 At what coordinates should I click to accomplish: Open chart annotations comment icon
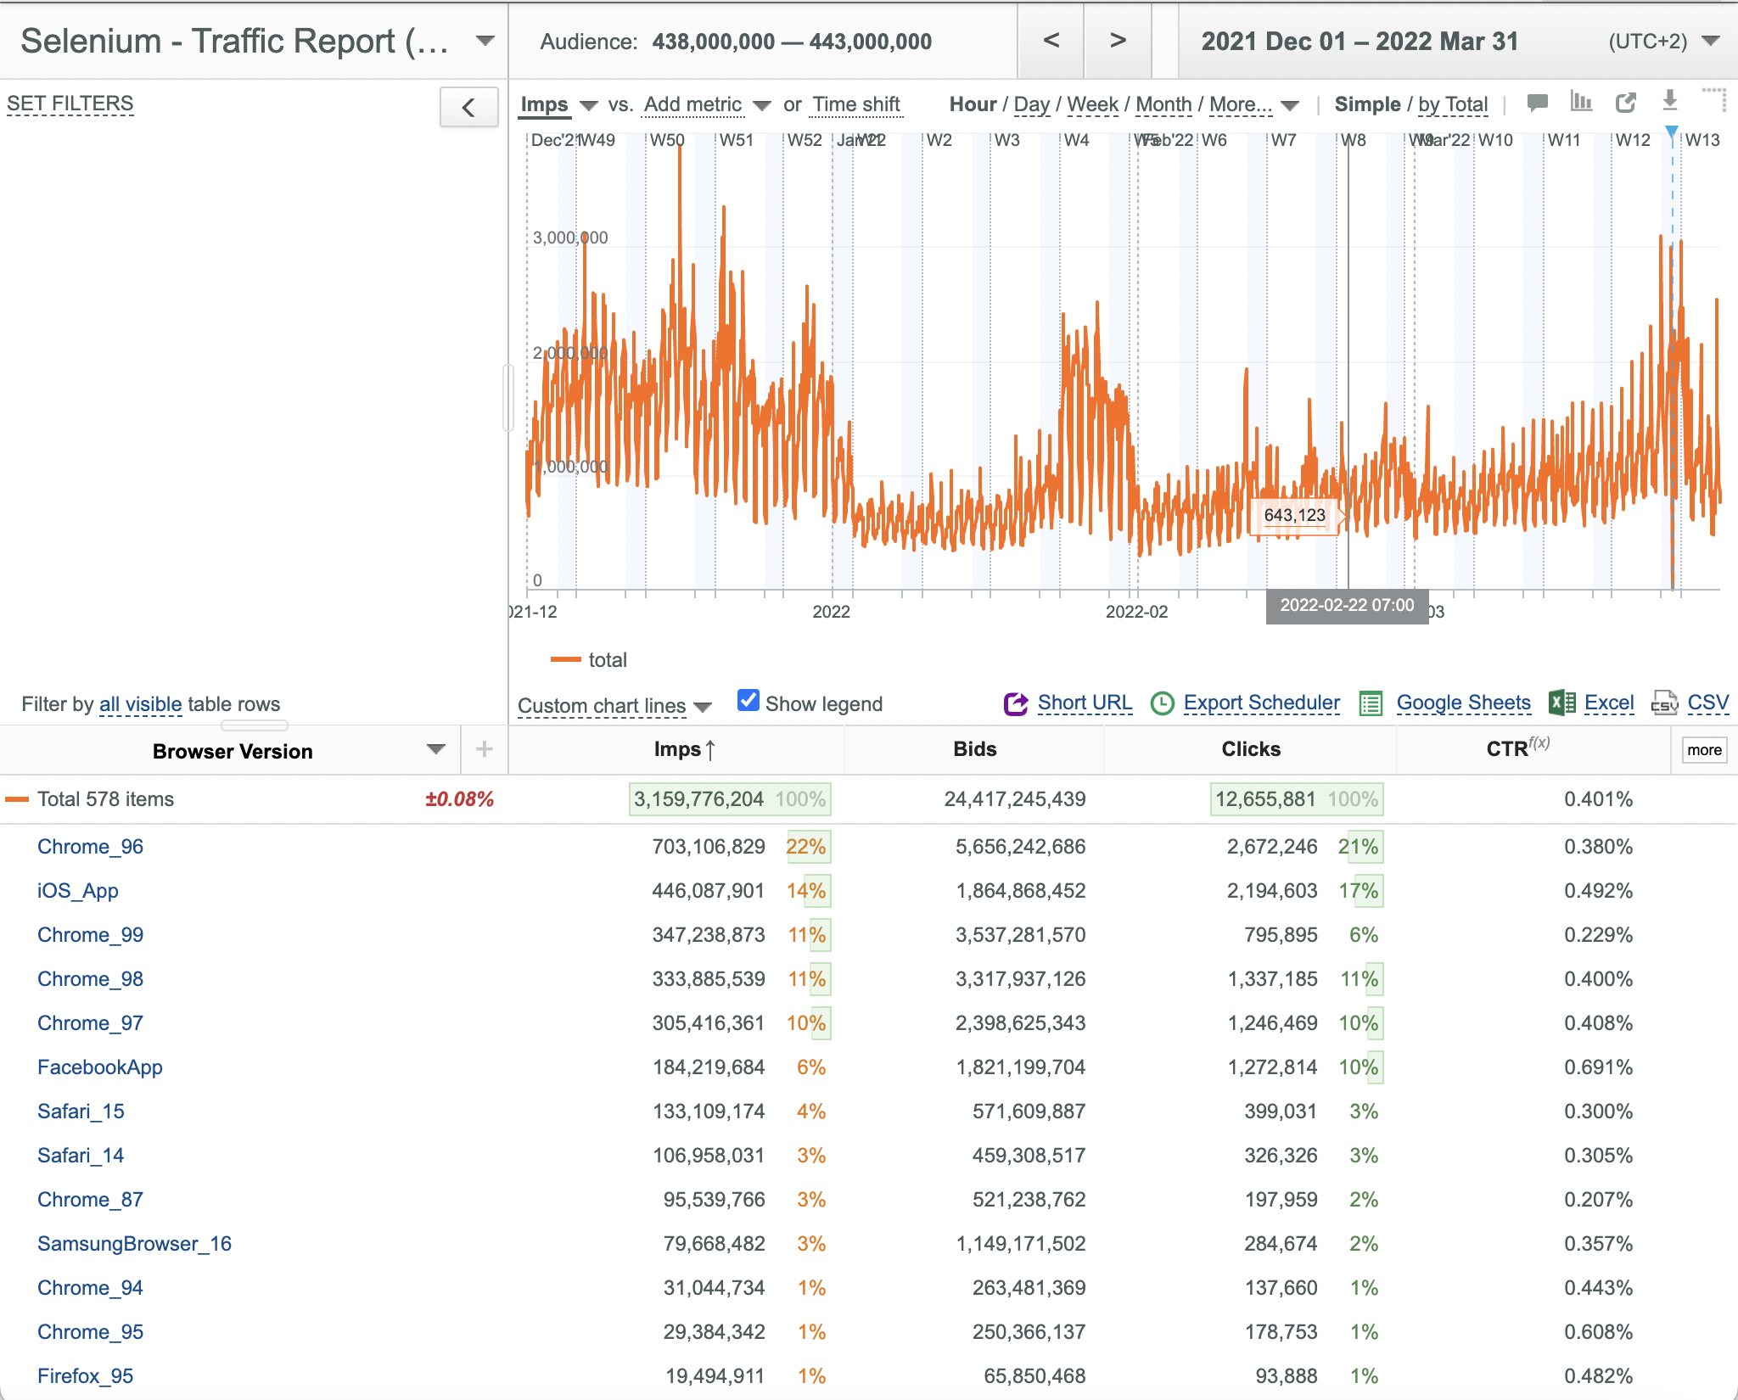tap(1537, 104)
